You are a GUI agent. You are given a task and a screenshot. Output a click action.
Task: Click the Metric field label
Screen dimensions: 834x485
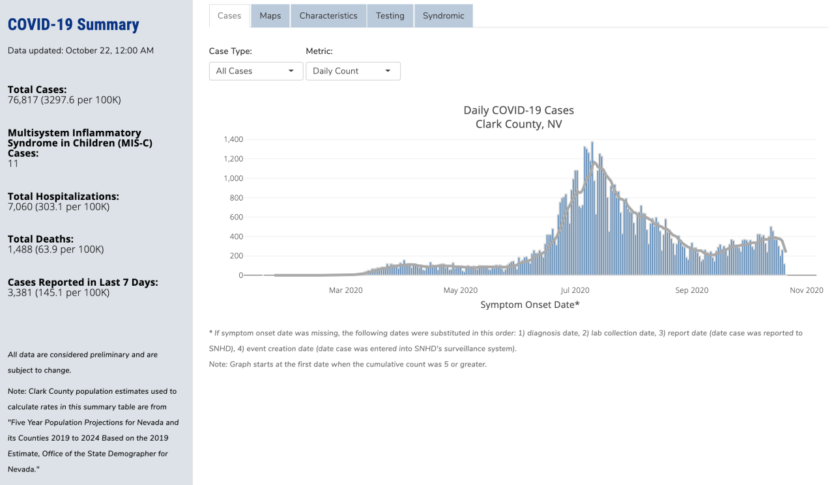319,51
